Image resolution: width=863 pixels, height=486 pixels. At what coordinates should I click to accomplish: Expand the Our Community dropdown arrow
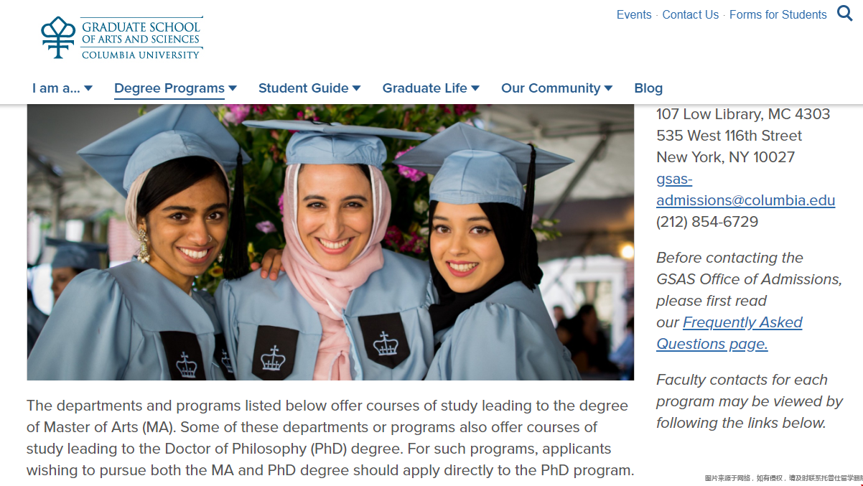[608, 88]
